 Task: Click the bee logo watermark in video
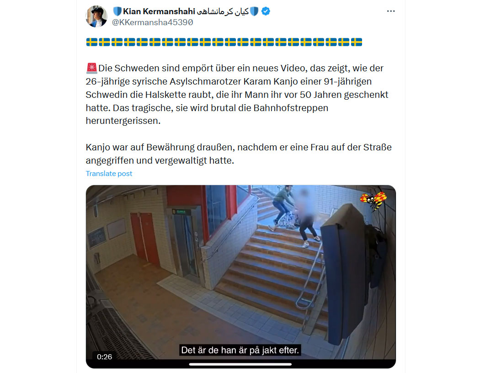click(373, 201)
